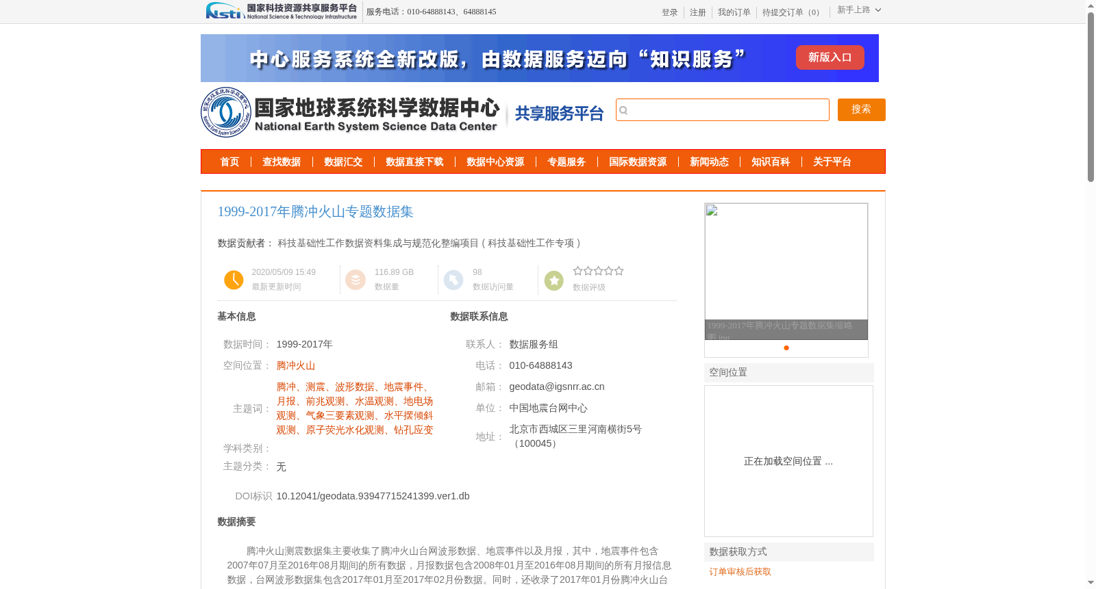Open 关于平台 menu item

[832, 161]
